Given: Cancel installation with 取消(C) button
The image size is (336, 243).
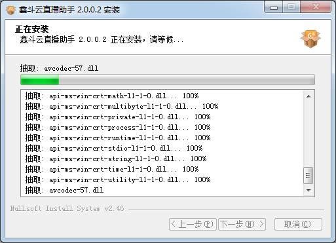Looking at the screenshot, I should (x=298, y=224).
